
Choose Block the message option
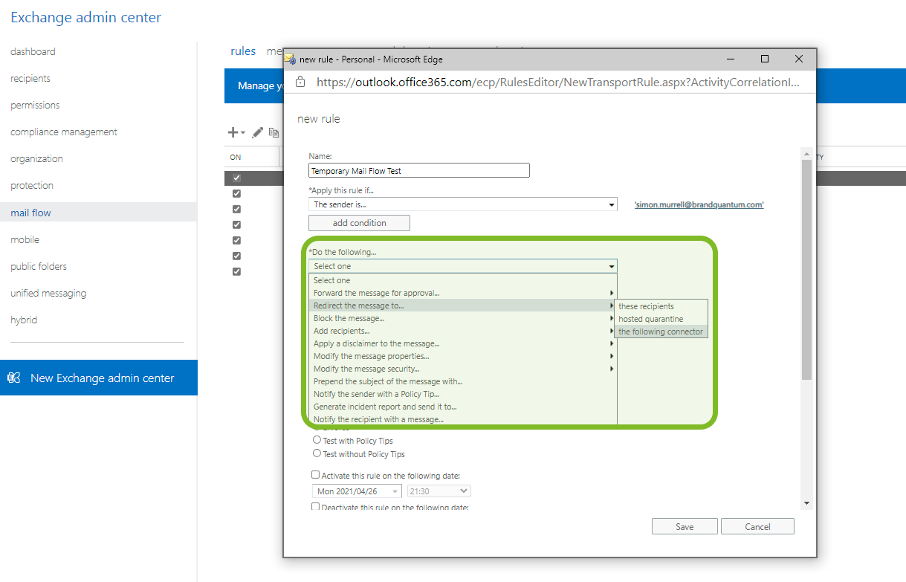(x=462, y=318)
